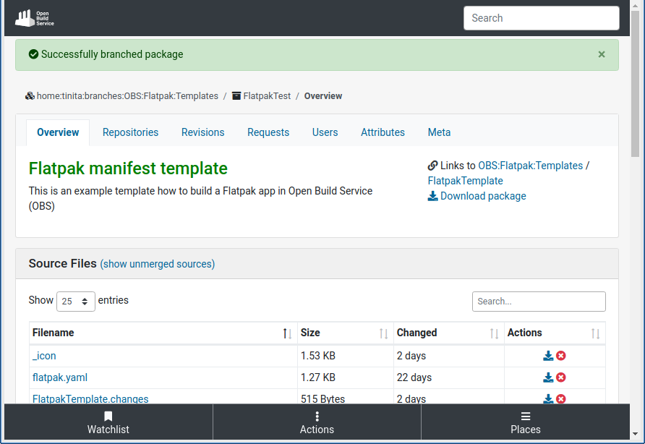Click the Open Build Service logo

tap(33, 17)
